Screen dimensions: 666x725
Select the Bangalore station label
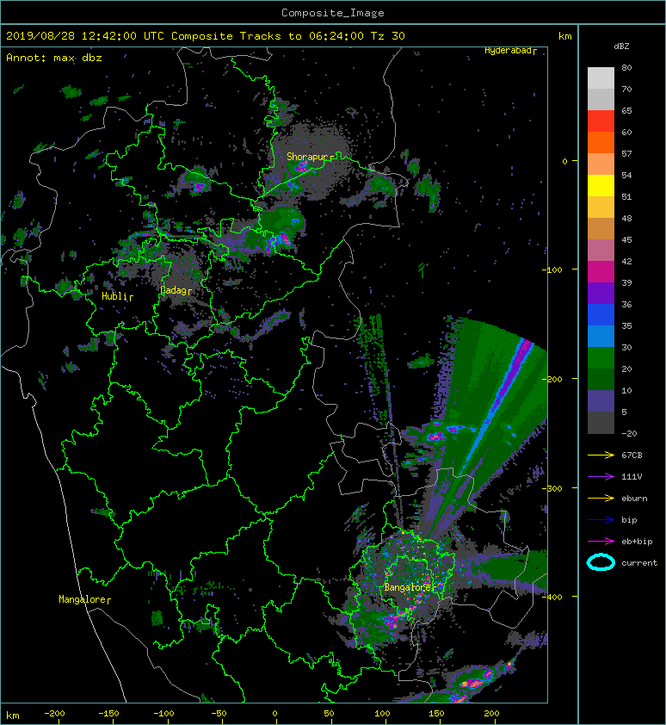pyautogui.click(x=408, y=588)
